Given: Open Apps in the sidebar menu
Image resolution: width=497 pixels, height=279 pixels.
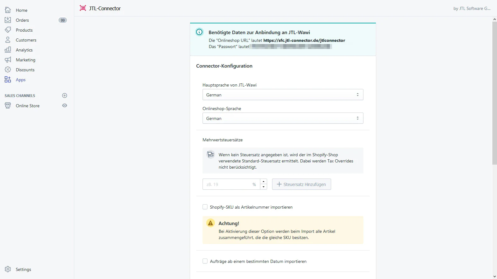Looking at the screenshot, I should point(21,80).
